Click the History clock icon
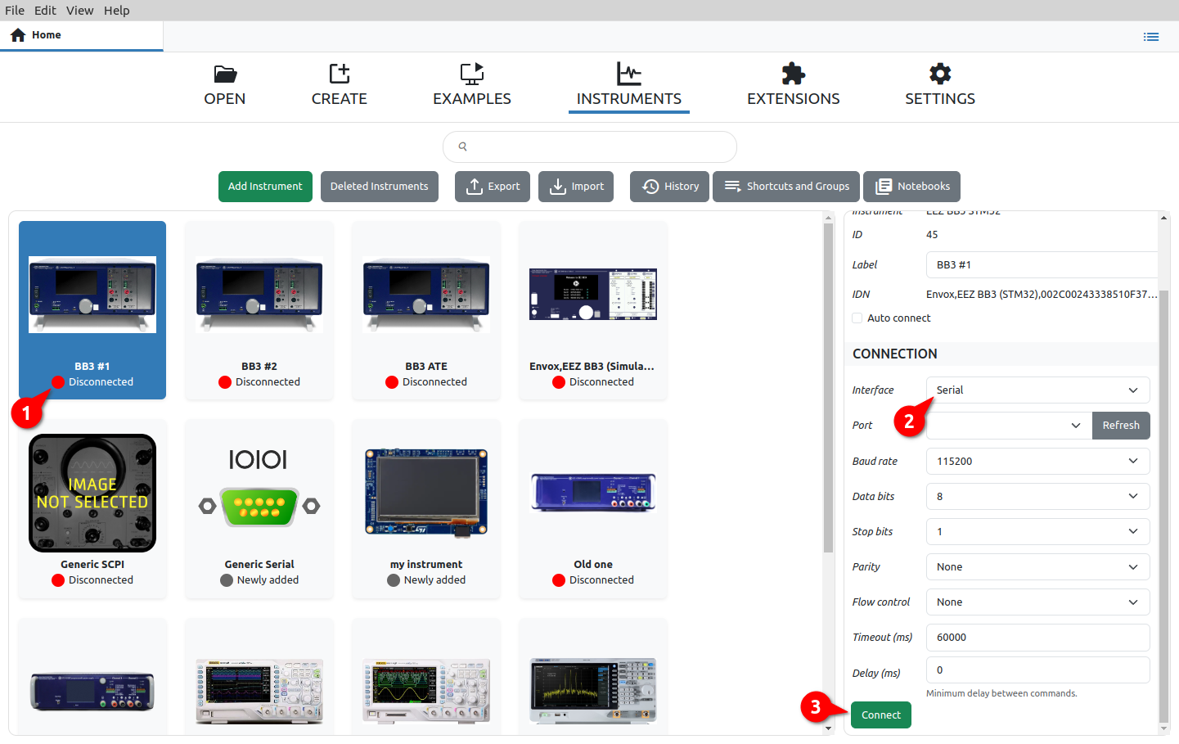Viewport: 1179px width, 744px height. tap(650, 187)
